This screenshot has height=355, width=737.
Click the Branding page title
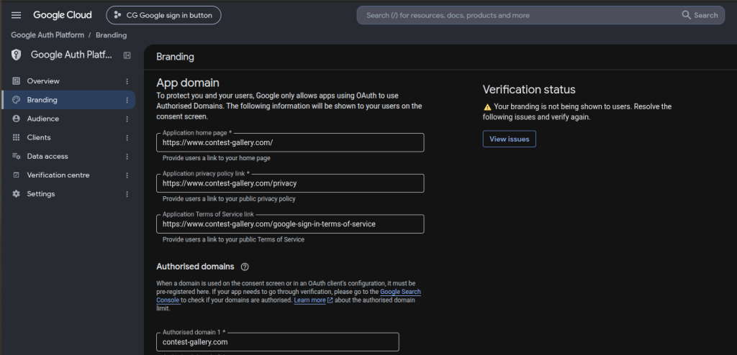176,57
